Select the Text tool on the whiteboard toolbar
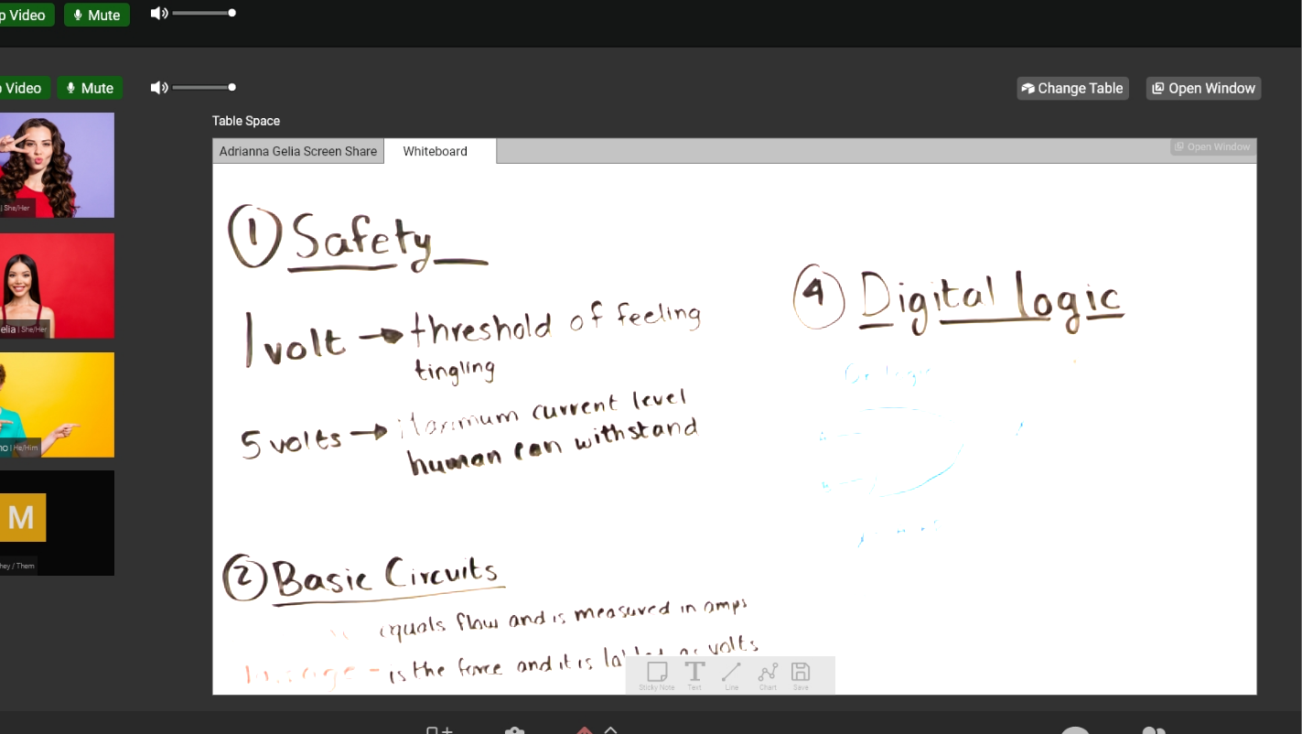Screen dimensions: 1302x734 pyautogui.click(x=694, y=673)
